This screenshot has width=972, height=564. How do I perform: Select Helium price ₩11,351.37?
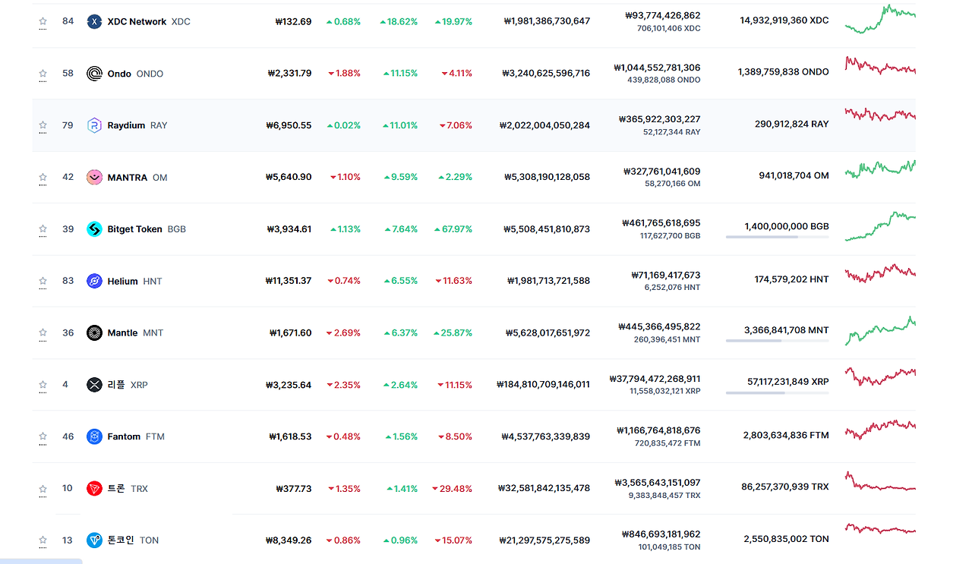click(x=289, y=281)
